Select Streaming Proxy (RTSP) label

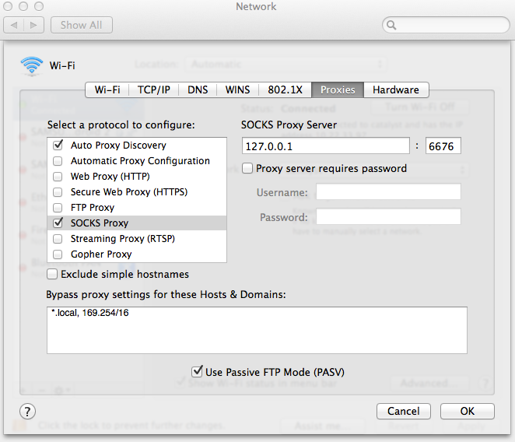tap(123, 239)
